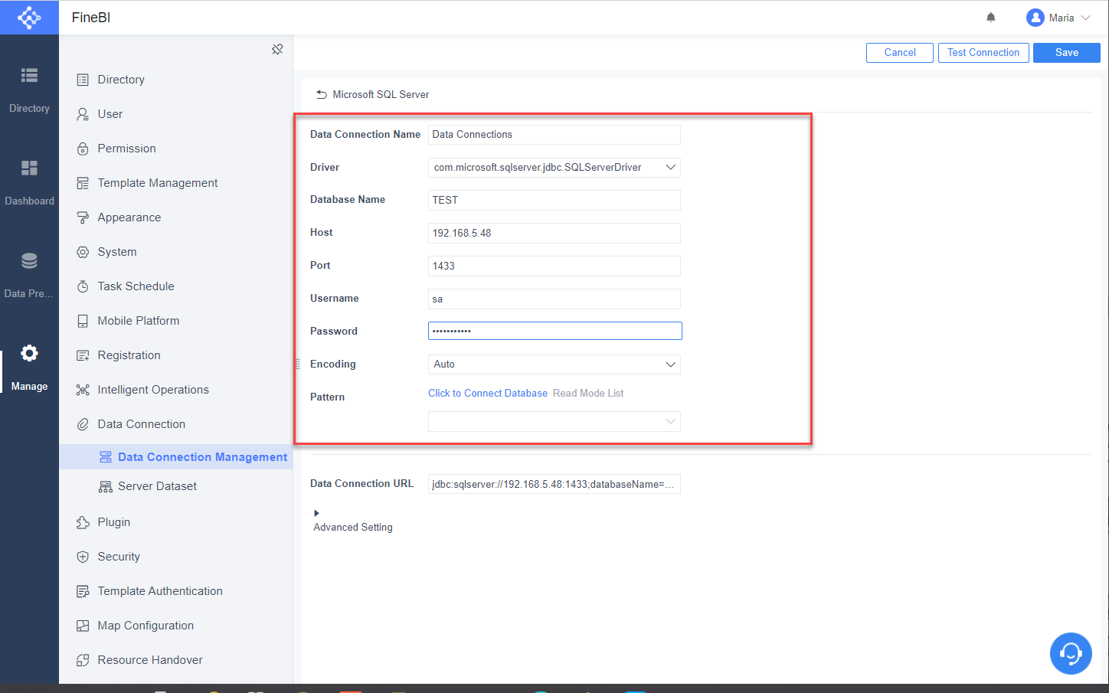
Task: Click the Click to Connect Database link
Action: tap(487, 393)
